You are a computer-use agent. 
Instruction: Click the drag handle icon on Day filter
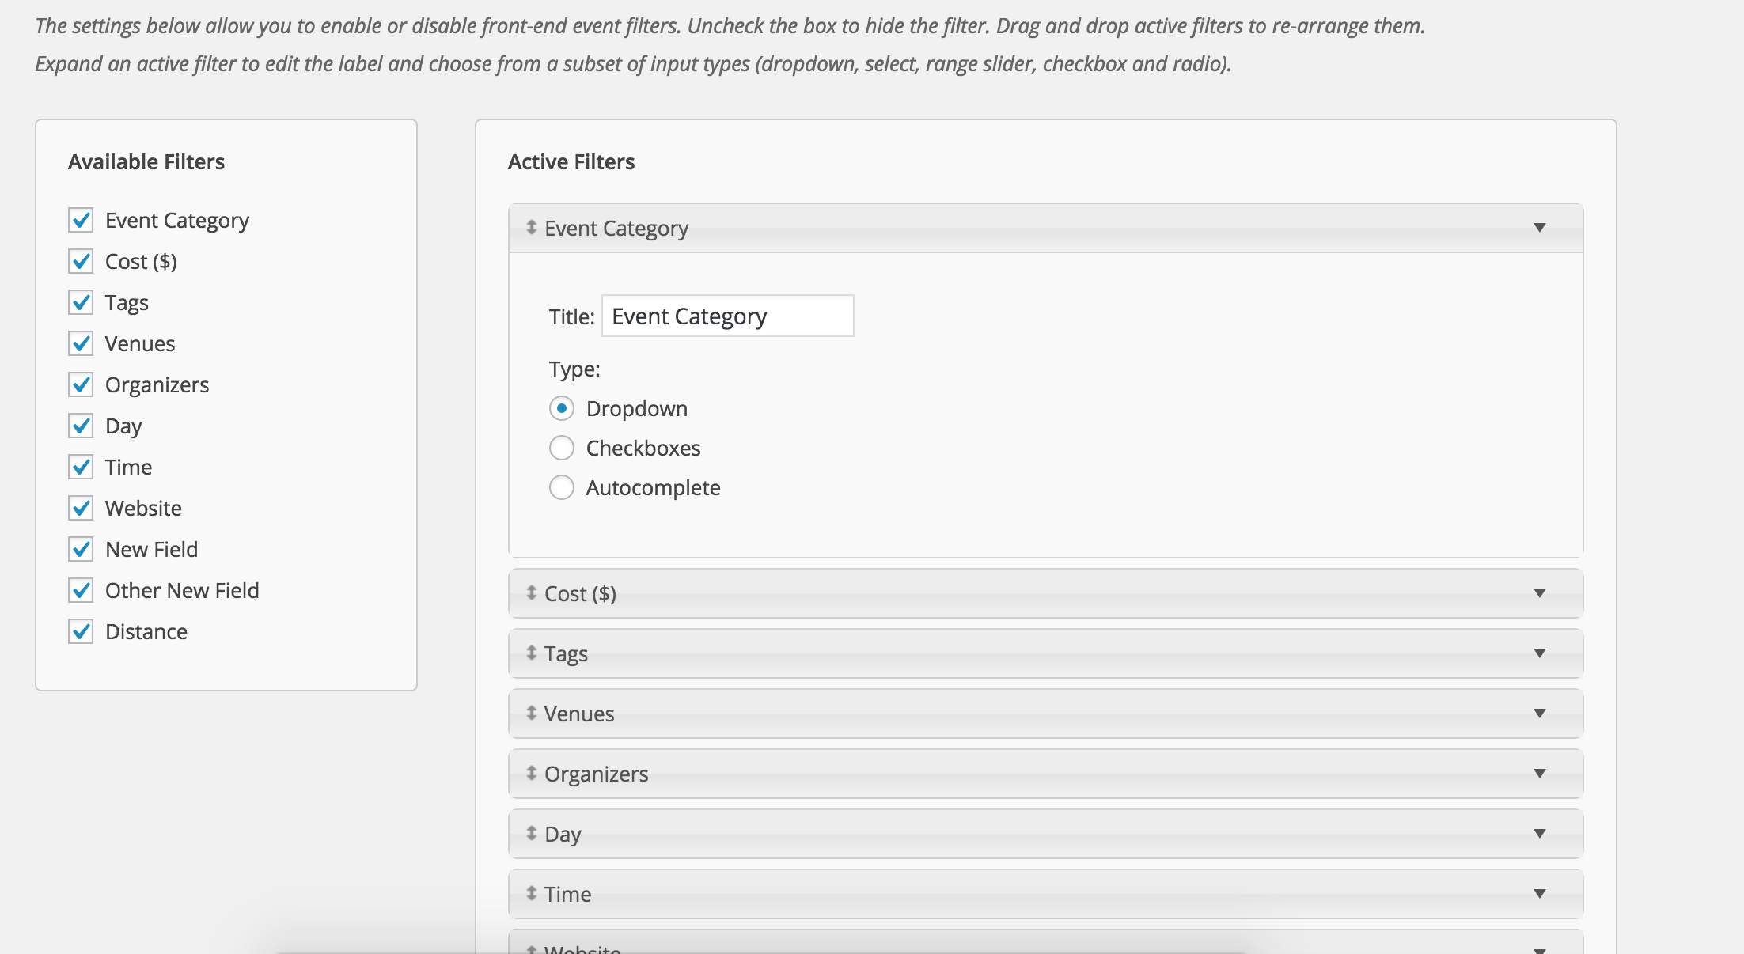[x=532, y=834]
